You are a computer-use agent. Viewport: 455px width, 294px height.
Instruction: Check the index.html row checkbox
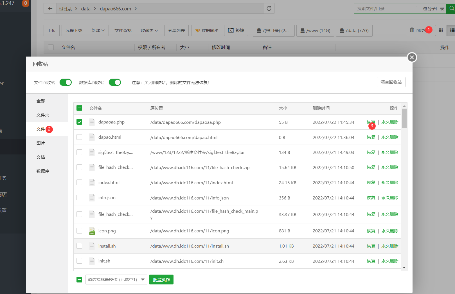79,182
